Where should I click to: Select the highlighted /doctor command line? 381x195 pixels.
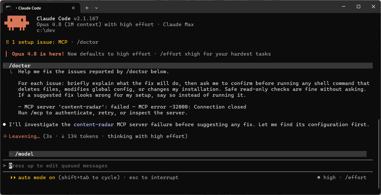[188, 66]
